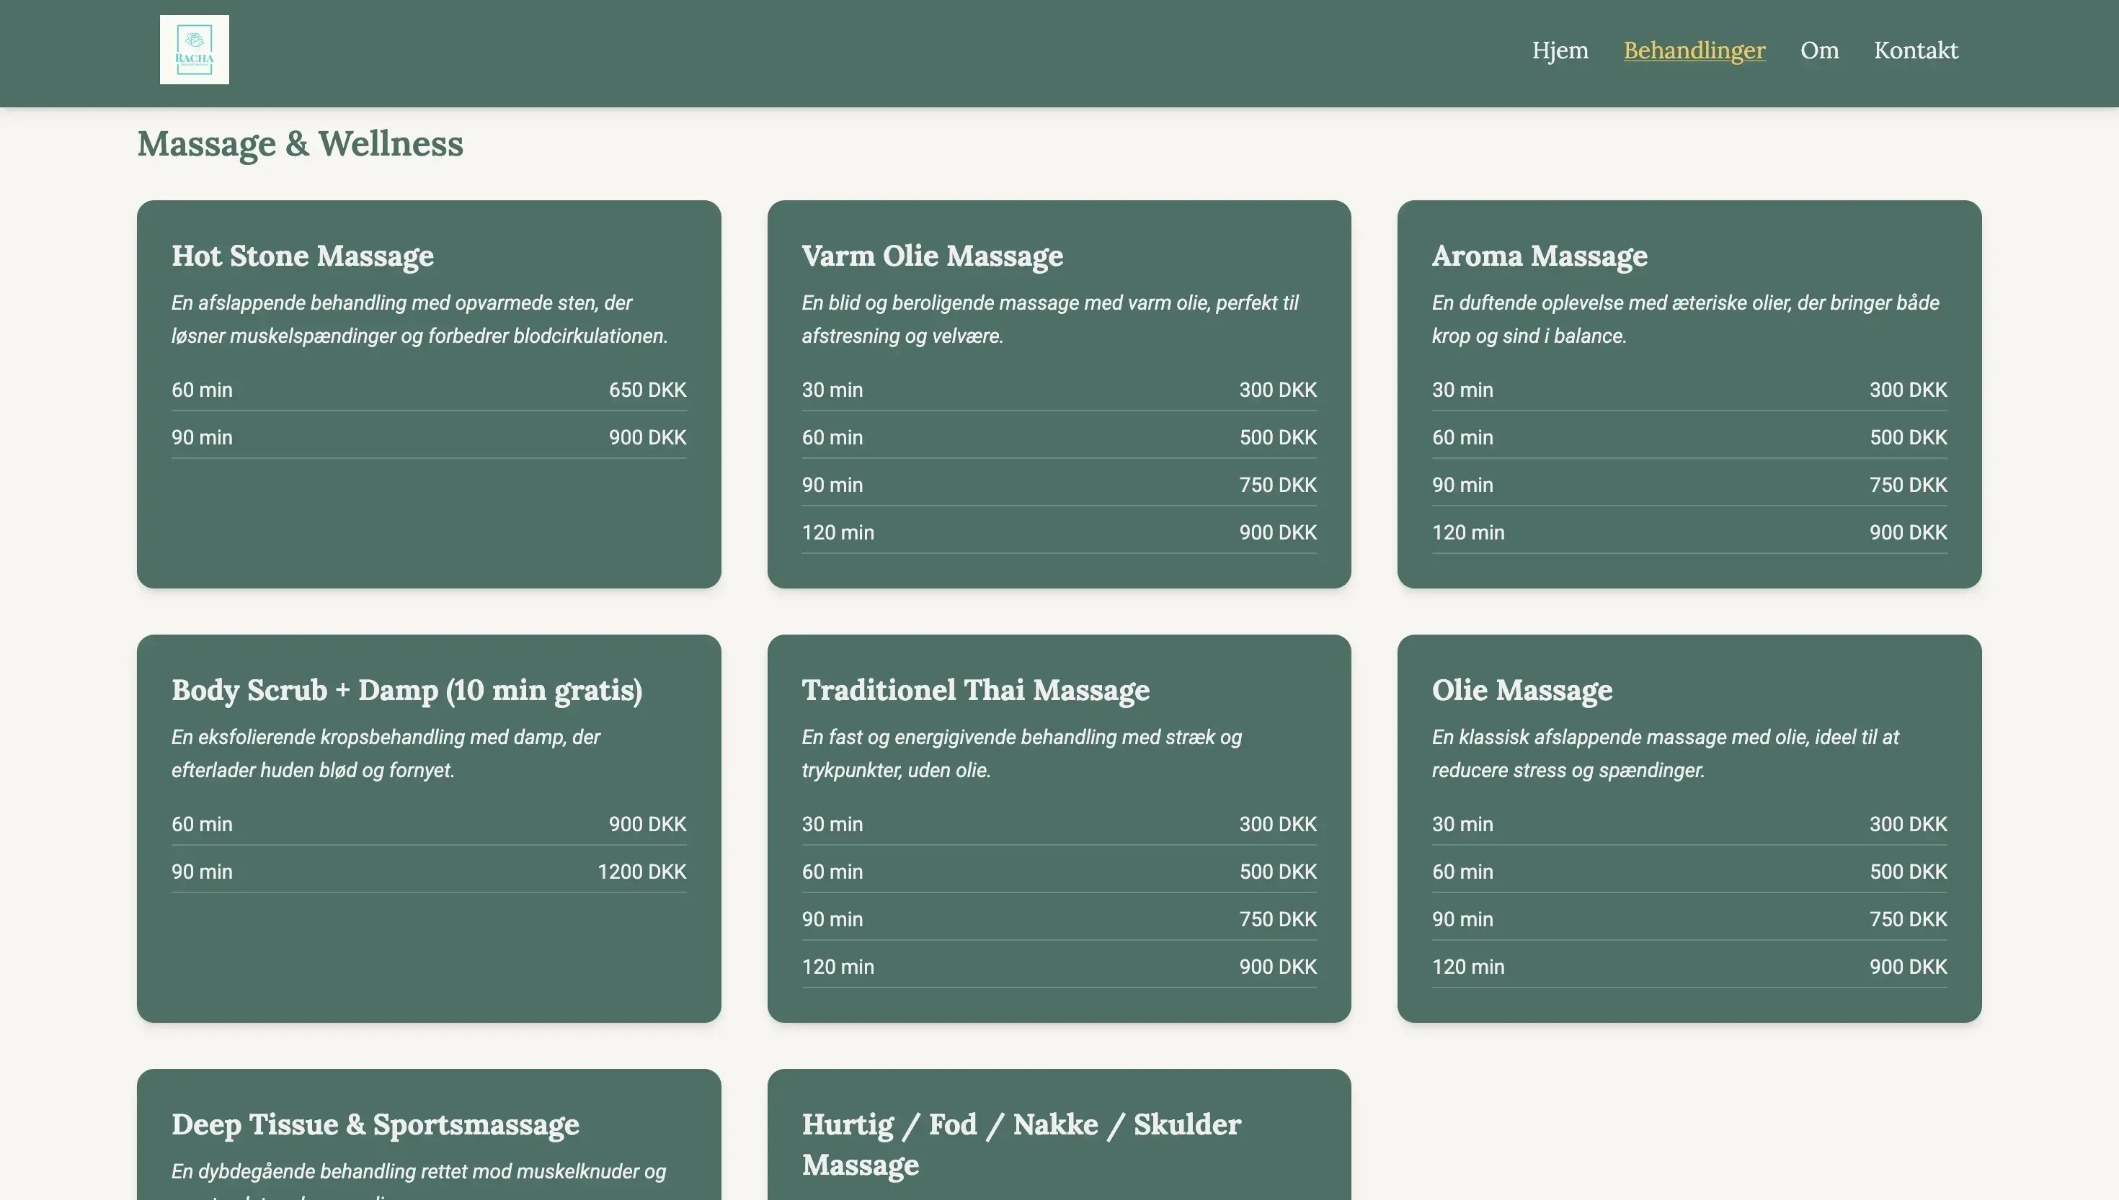Click 90 min row in Olie Massage
The height and width of the screenshot is (1200, 2119).
(x=1689, y=919)
